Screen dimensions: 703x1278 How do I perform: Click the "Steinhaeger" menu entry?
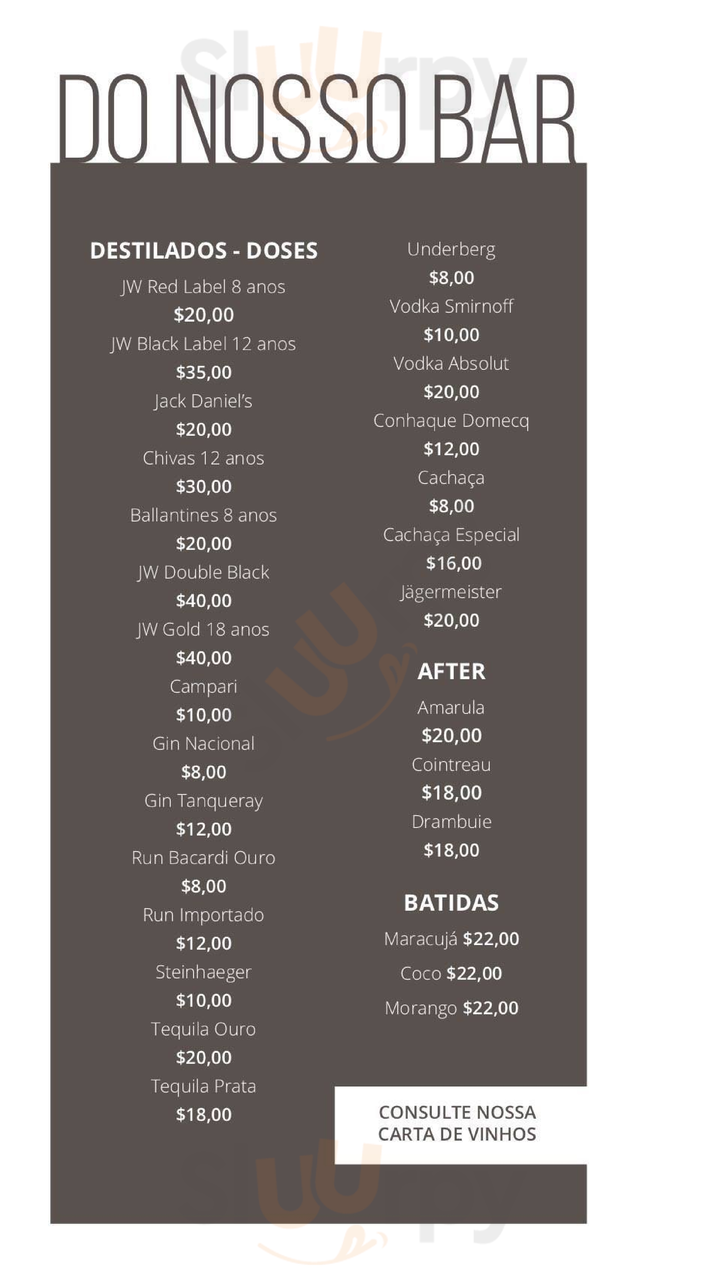[203, 972]
